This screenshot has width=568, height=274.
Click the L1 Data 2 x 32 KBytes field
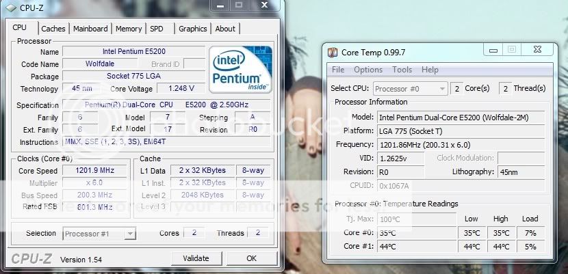(203, 170)
